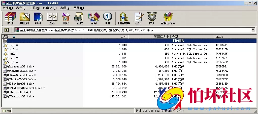Screen dimensions: 258x114
Task: Click size value 196,301,312
Action: (118, 96)
